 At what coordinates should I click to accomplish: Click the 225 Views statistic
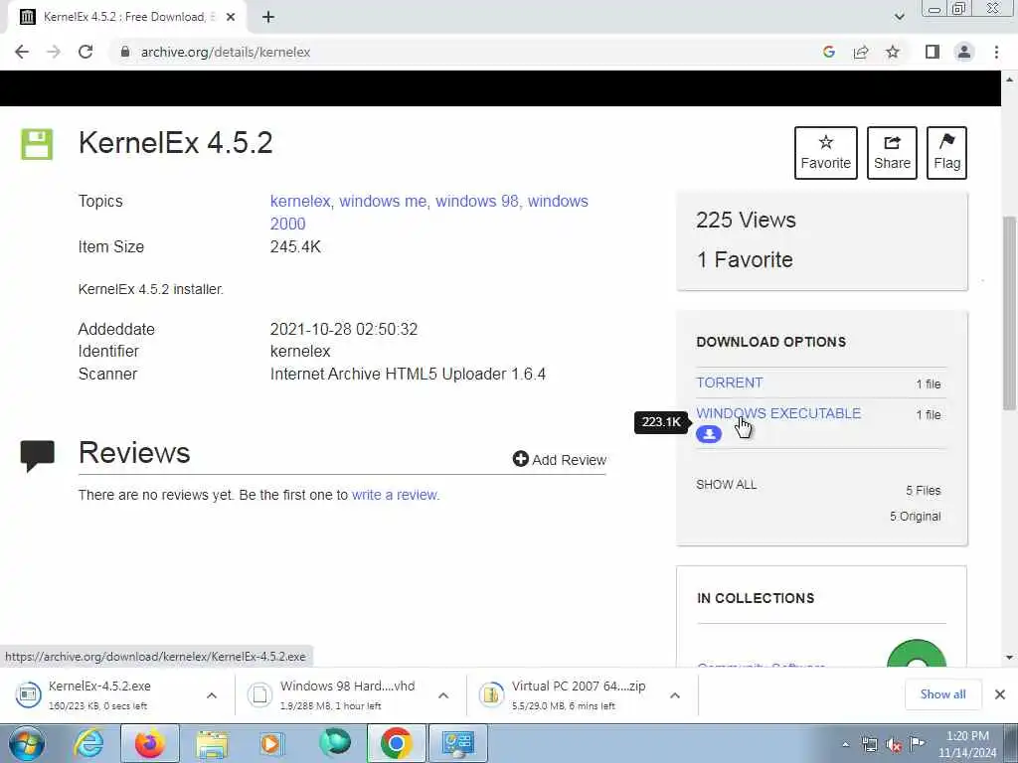pyautogui.click(x=746, y=220)
